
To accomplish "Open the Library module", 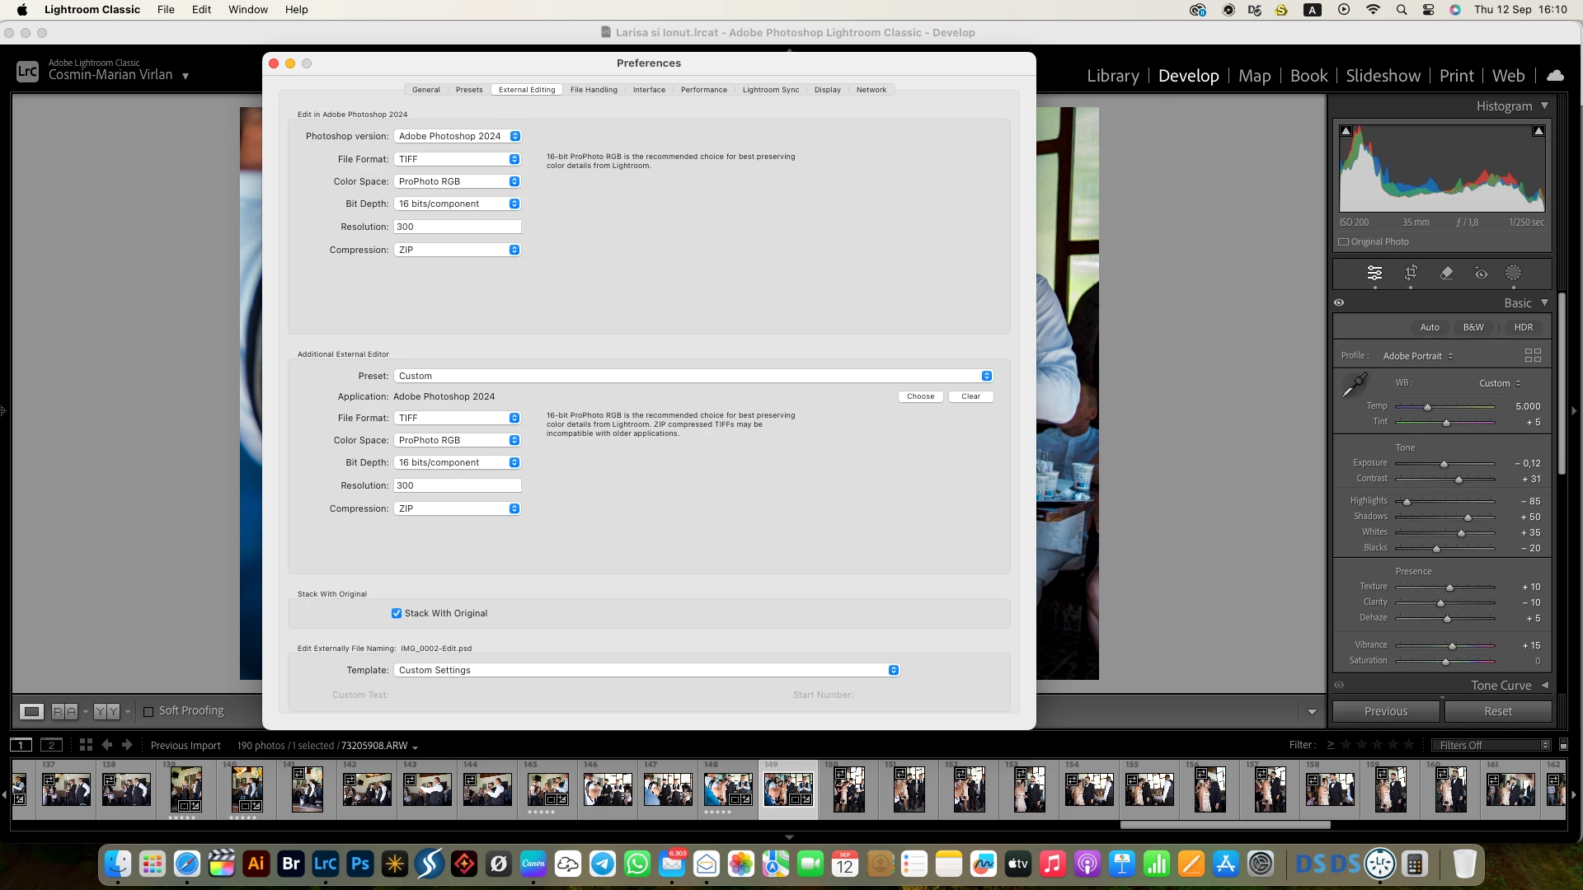I will click(1112, 76).
